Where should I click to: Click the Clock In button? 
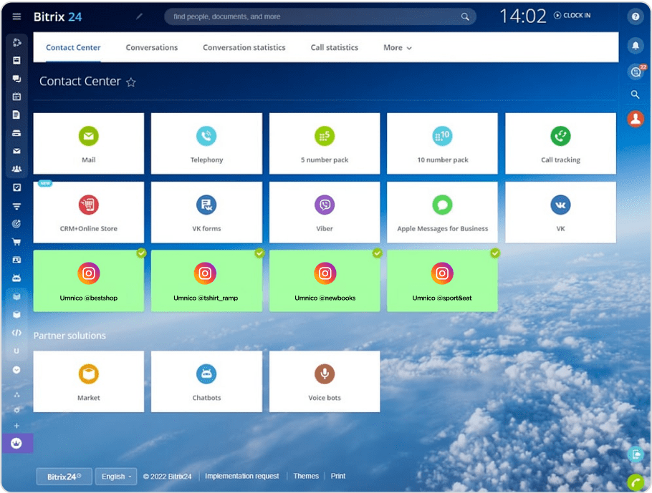click(x=572, y=16)
